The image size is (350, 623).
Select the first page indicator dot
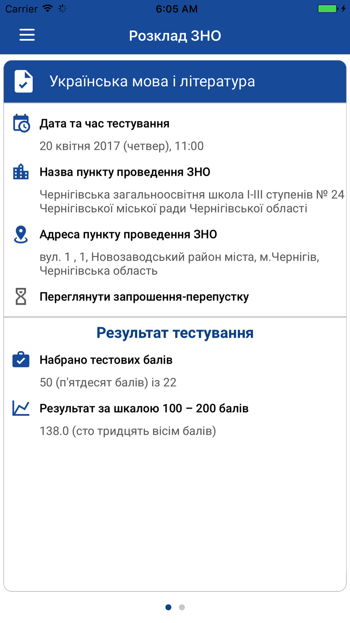coord(168,607)
